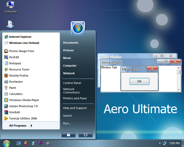Select Documents in Start menu
The height and width of the screenshot is (147, 184).
point(71,43)
